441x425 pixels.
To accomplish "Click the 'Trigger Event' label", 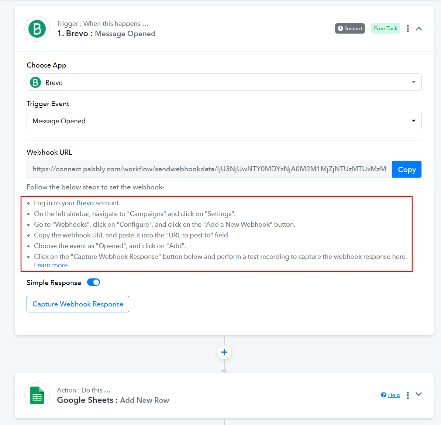I will click(x=48, y=104).
